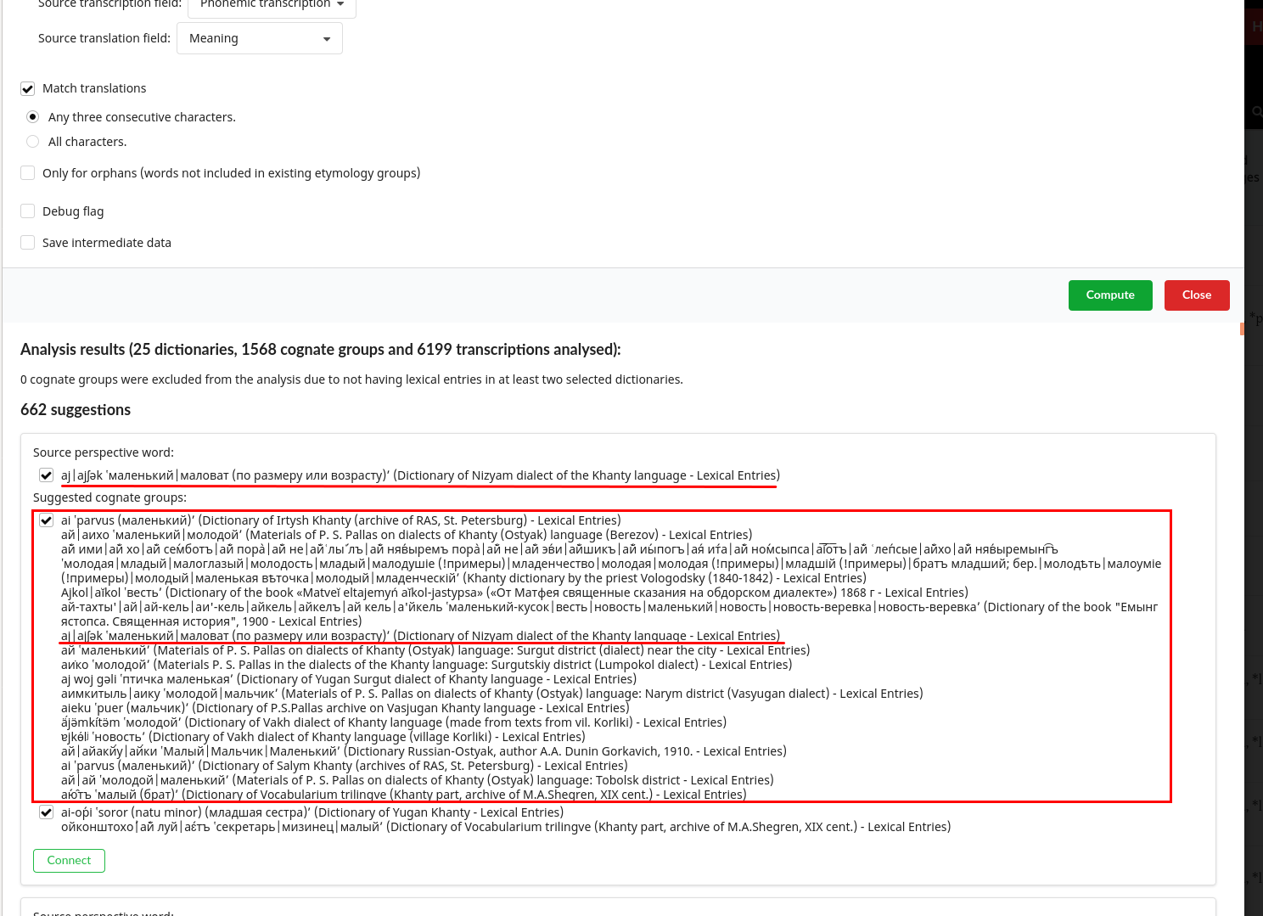This screenshot has height=916, width=1263.
Task: Enable 'Save intermediate data'
Action: [27, 242]
